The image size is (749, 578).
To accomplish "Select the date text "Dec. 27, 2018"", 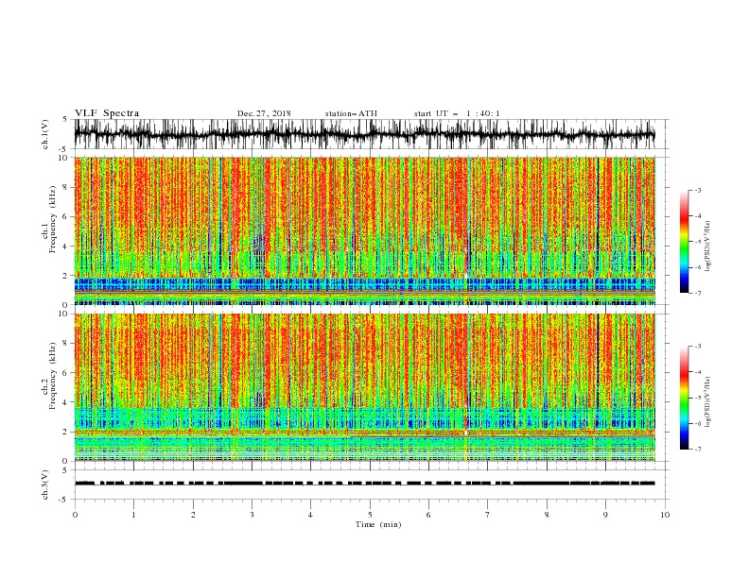I will (x=264, y=113).
